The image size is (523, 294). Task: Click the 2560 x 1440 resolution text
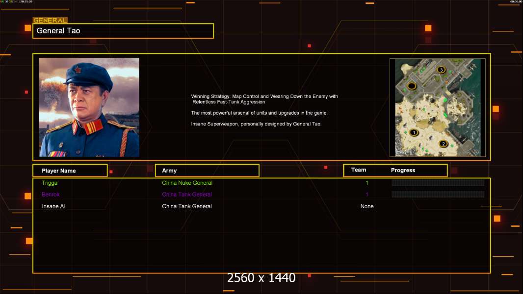click(x=261, y=278)
